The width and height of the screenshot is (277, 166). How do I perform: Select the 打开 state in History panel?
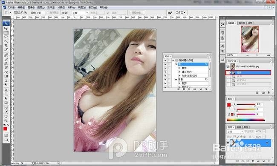point(248,73)
